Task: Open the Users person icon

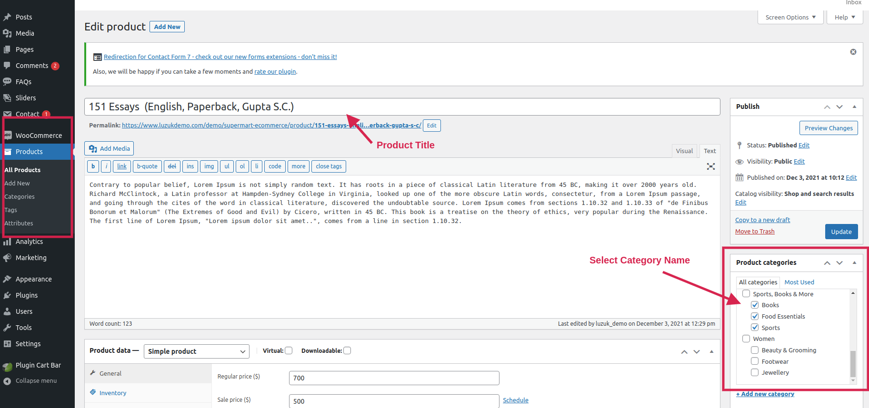Action: tap(7, 311)
